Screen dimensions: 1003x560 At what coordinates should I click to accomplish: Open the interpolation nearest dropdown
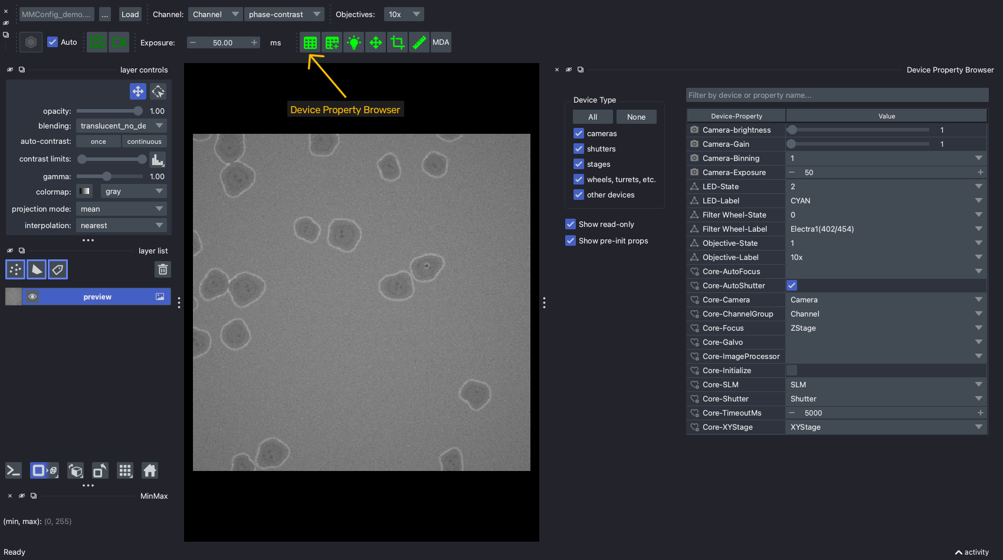click(x=122, y=225)
